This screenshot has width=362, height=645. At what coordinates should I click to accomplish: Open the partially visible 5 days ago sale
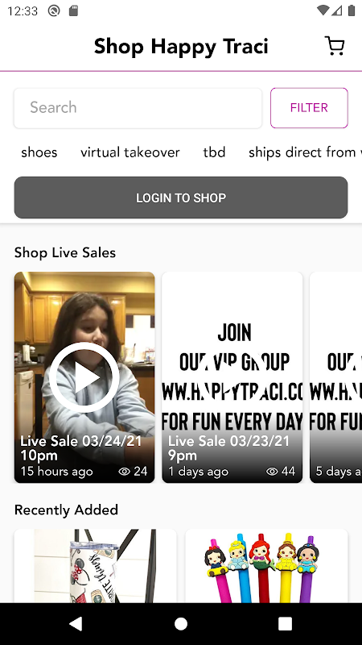(335, 377)
